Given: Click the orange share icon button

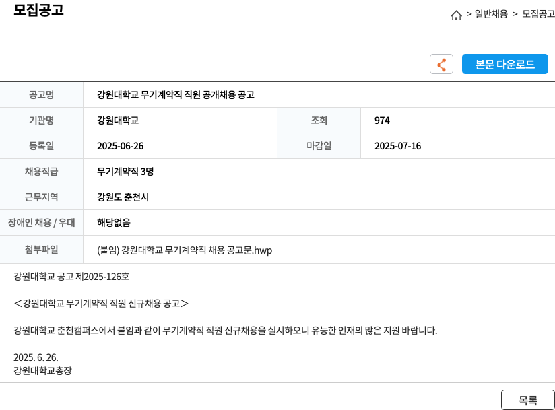Looking at the screenshot, I should [441, 64].
